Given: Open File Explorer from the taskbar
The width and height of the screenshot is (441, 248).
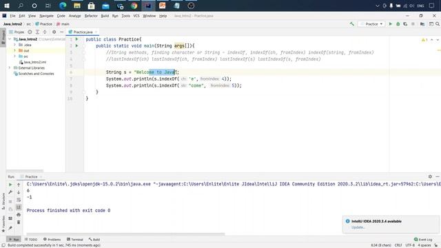Looking at the screenshot, I should coord(77,6).
